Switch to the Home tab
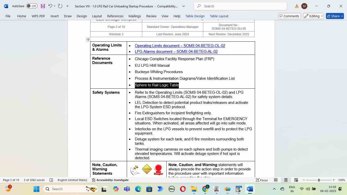 [22, 16]
